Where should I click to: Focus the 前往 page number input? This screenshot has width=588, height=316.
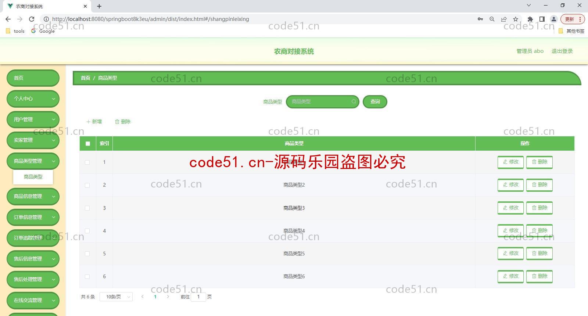[x=198, y=297]
